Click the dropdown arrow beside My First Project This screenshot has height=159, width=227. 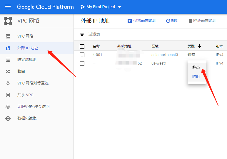pos(120,7)
